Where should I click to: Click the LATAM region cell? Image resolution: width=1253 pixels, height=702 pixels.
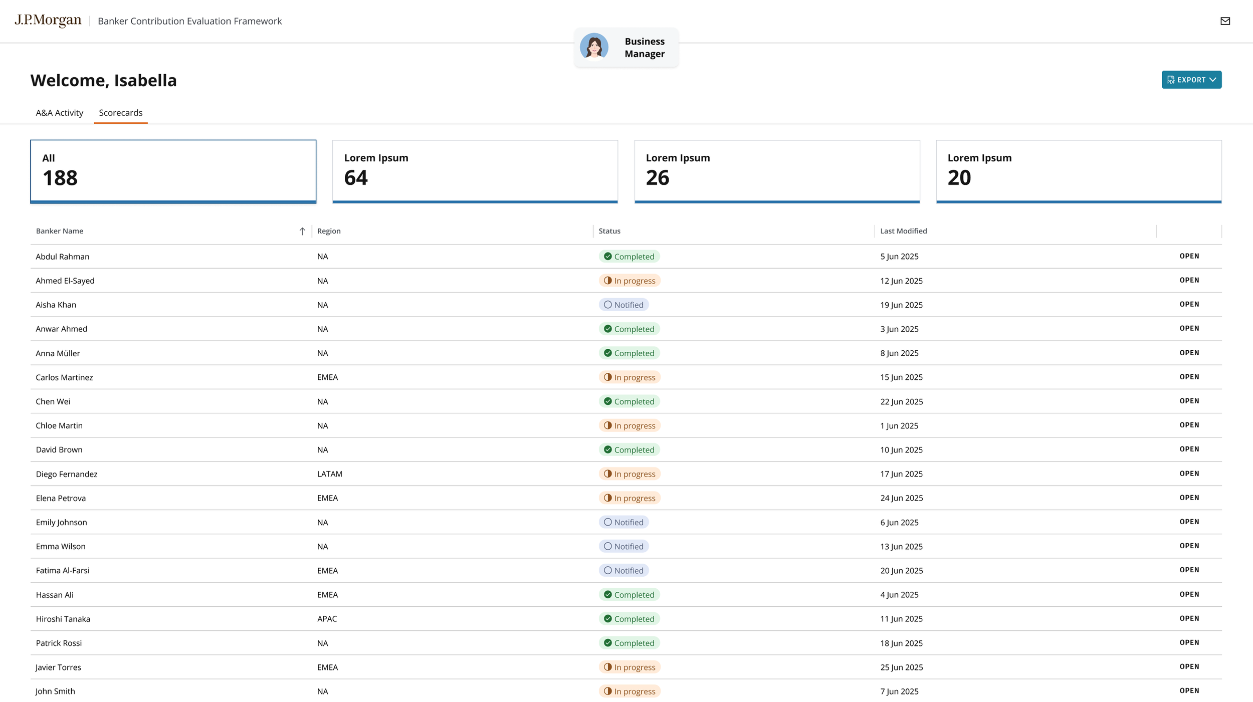(x=330, y=474)
